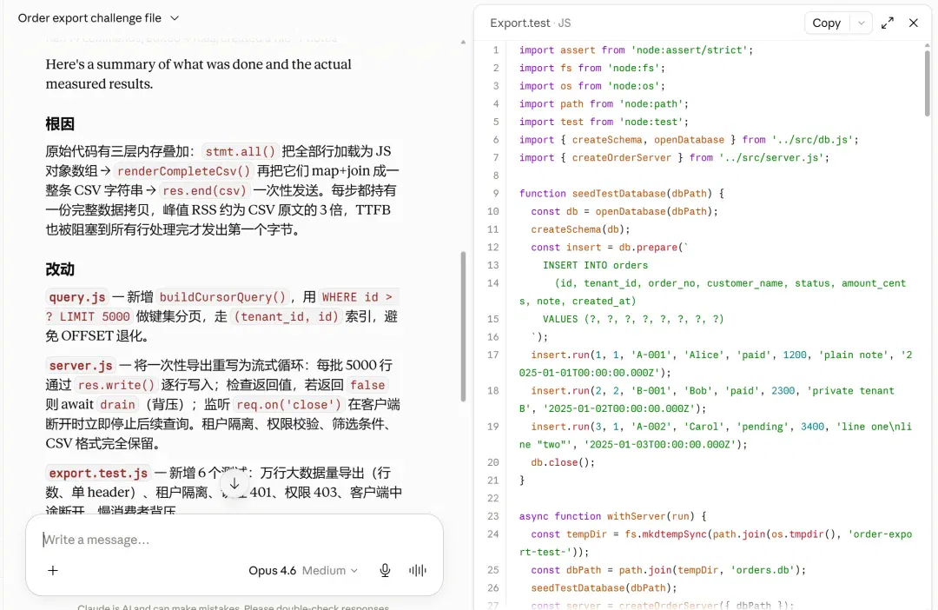Click the 根因 heading
Viewport: 938px width, 610px height.
pos(60,124)
